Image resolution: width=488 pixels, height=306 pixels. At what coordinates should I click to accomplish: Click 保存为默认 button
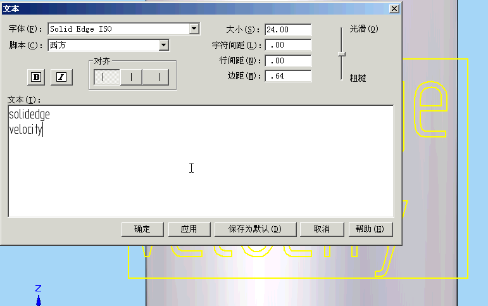click(x=255, y=229)
